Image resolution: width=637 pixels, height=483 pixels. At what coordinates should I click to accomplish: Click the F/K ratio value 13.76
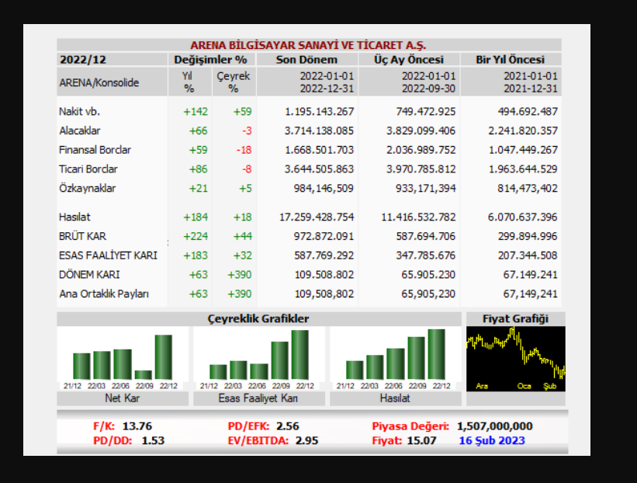pos(137,426)
